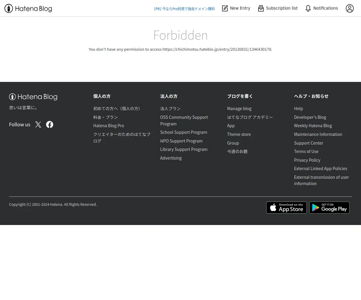Open 法人プラン link
The height and width of the screenshot is (300, 361).
pyautogui.click(x=170, y=109)
